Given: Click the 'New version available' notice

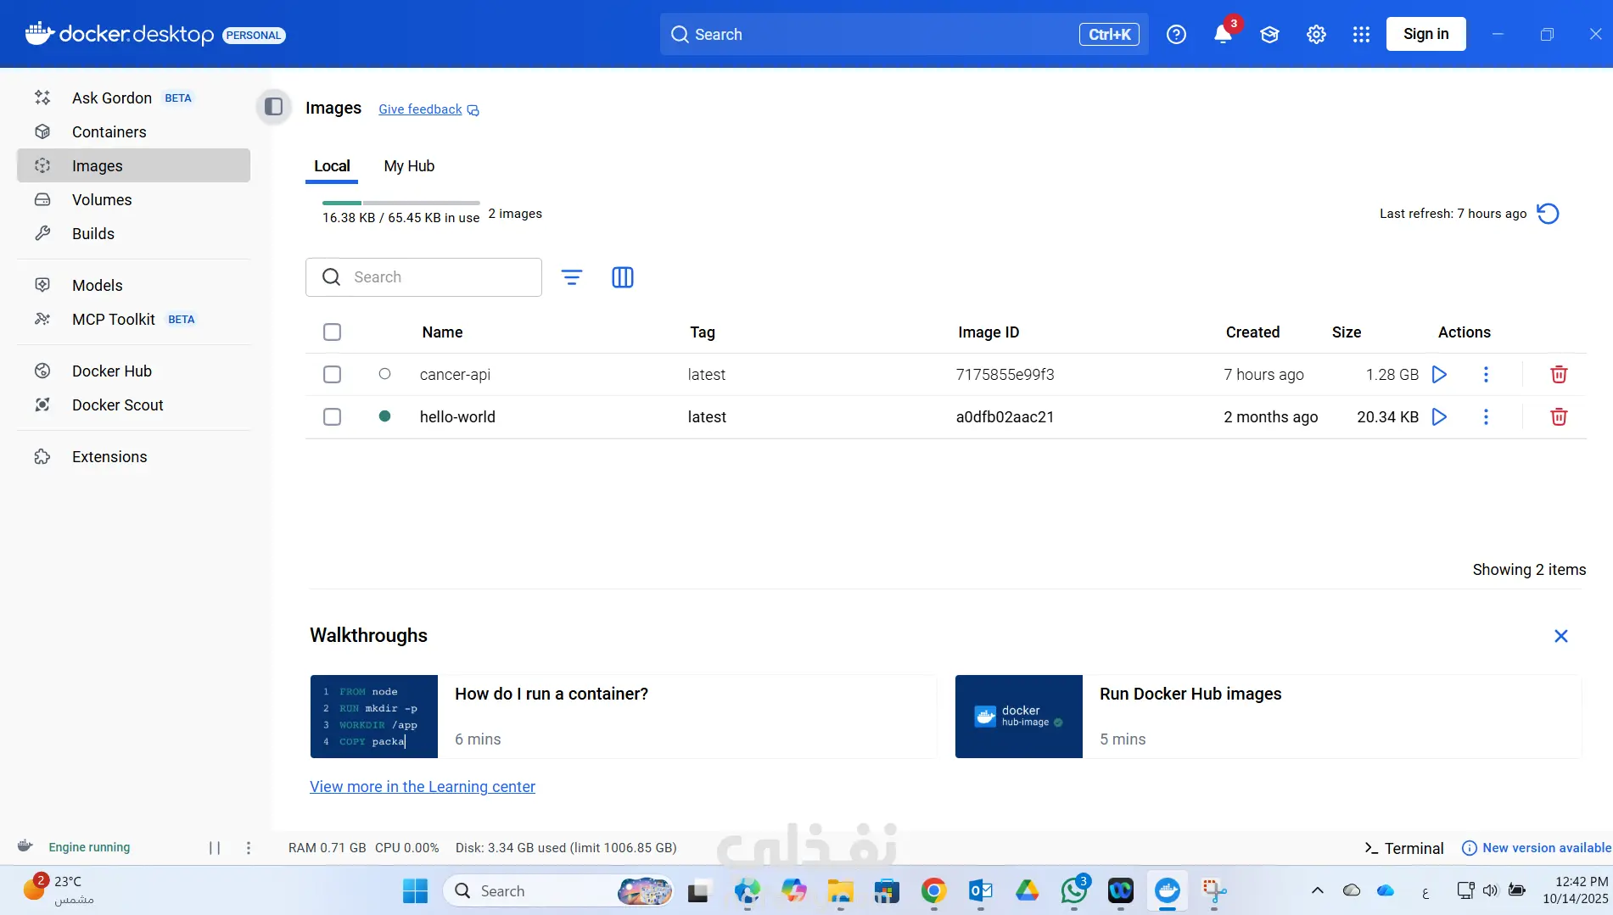Looking at the screenshot, I should 1537,848.
